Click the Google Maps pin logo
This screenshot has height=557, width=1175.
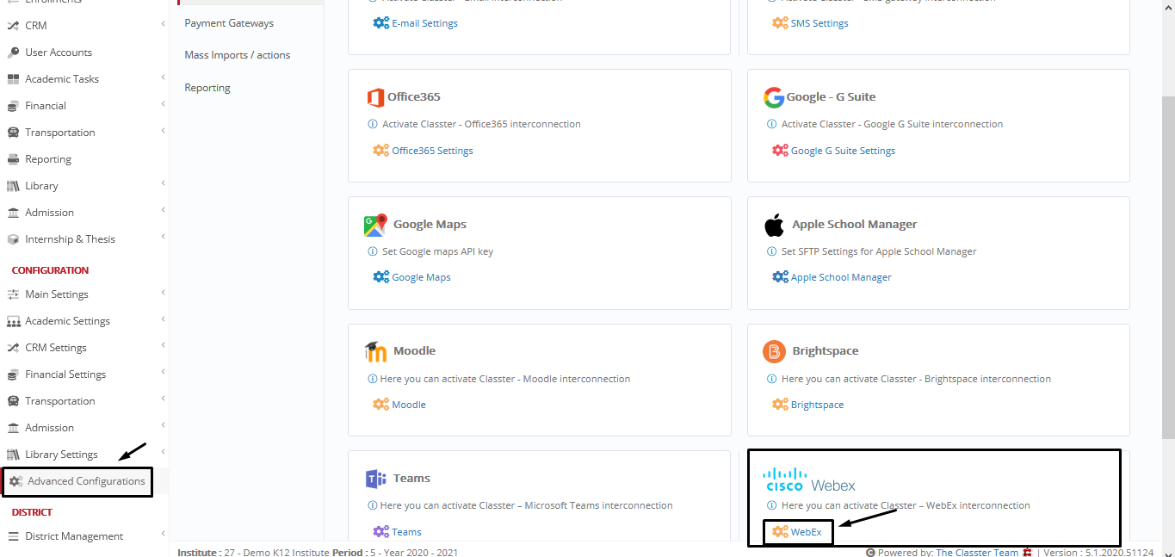point(375,225)
